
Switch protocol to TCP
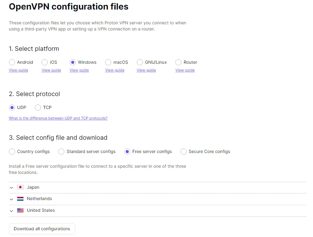[x=38, y=107]
